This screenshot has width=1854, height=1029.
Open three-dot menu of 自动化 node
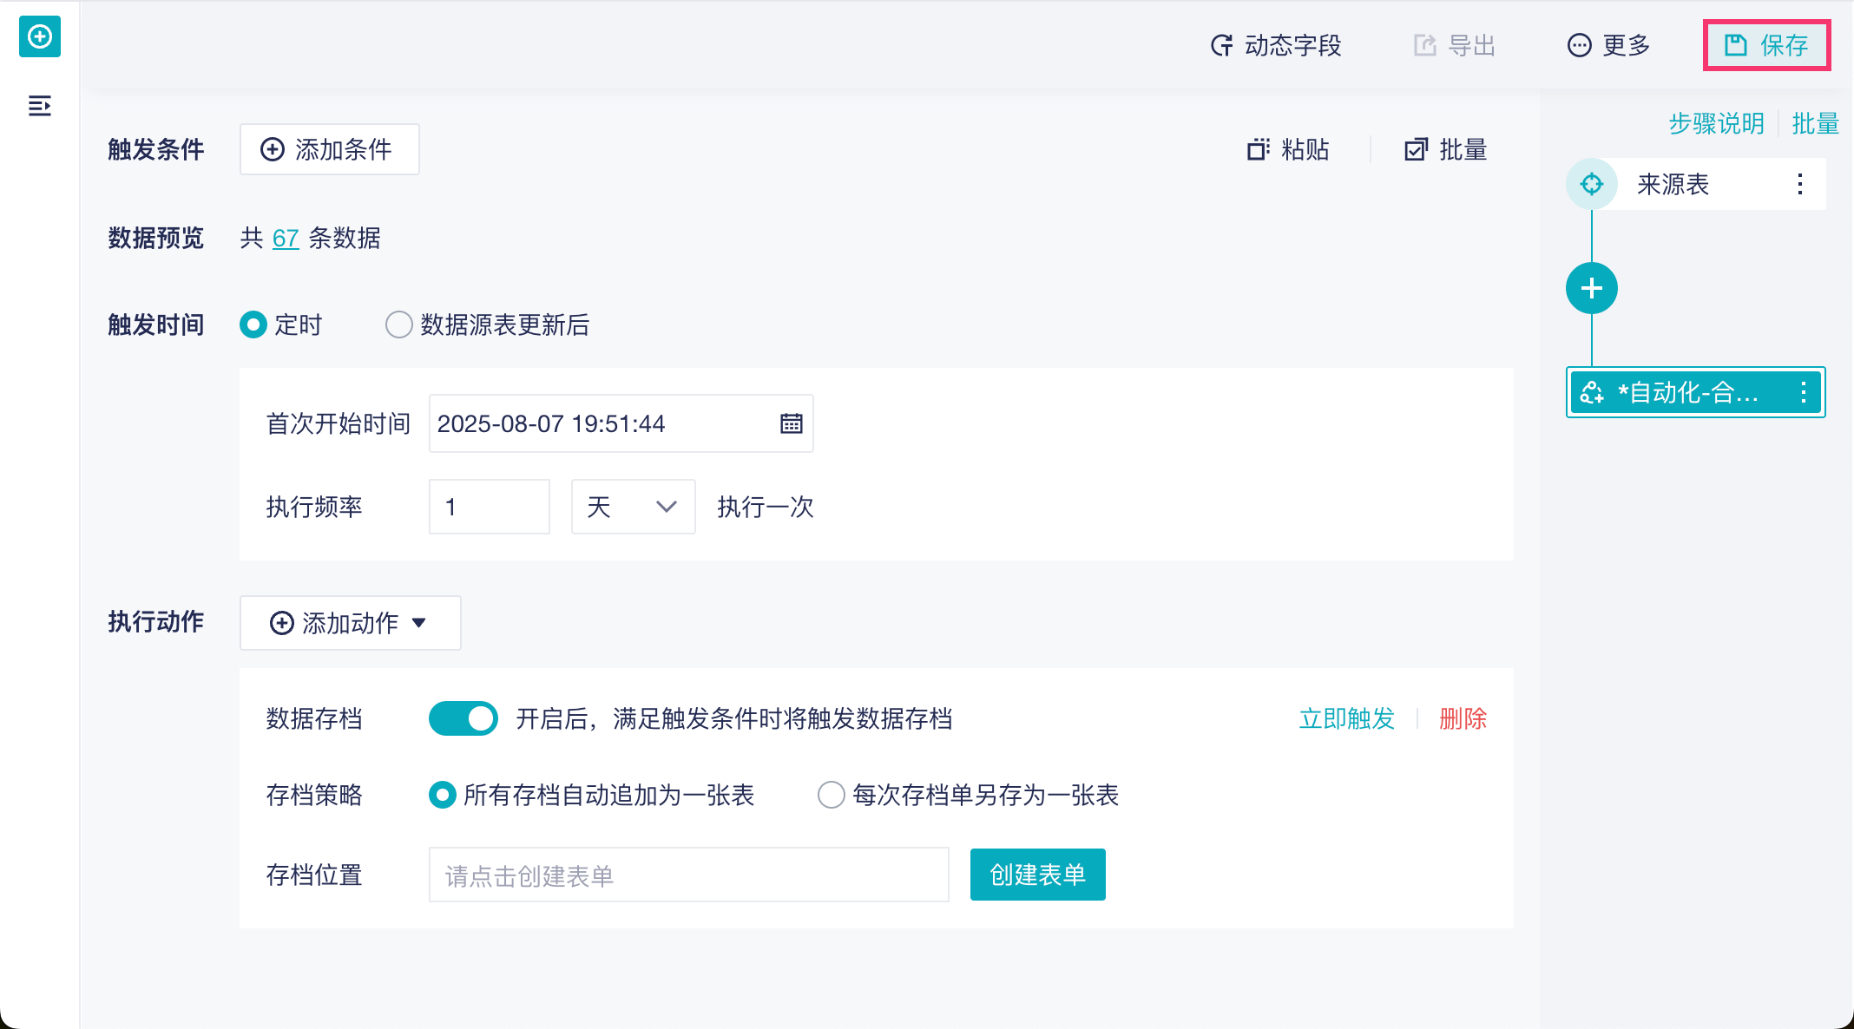tap(1804, 392)
